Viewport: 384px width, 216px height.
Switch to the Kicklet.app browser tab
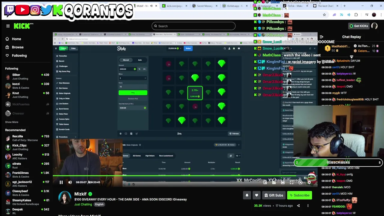235,6
